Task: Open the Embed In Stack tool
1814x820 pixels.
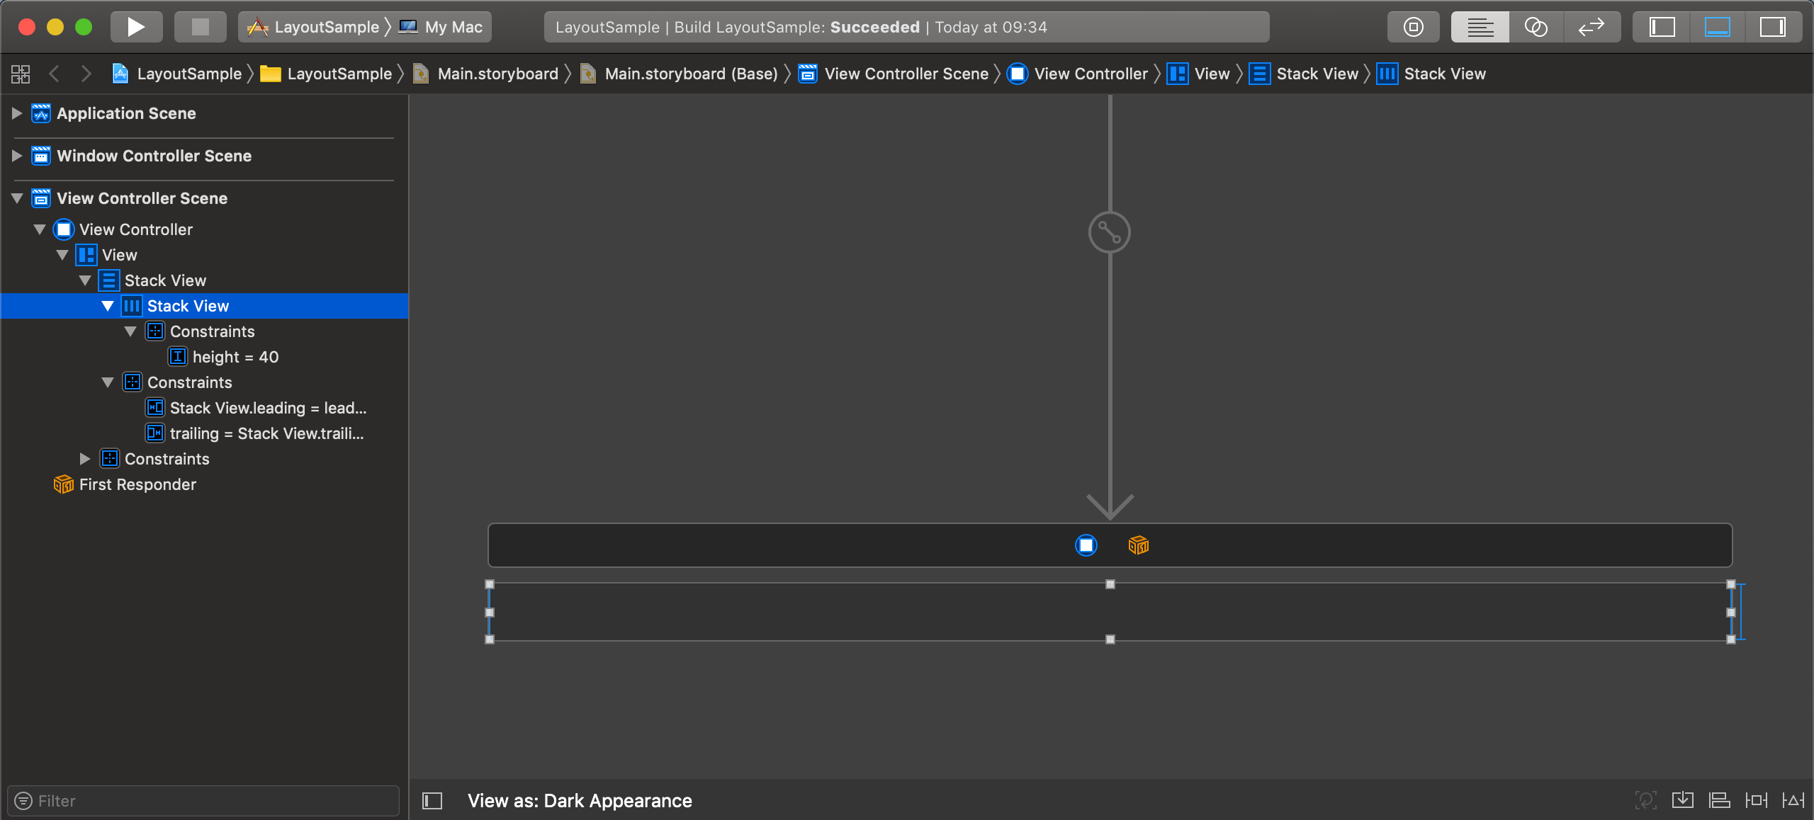Action: point(1683,800)
